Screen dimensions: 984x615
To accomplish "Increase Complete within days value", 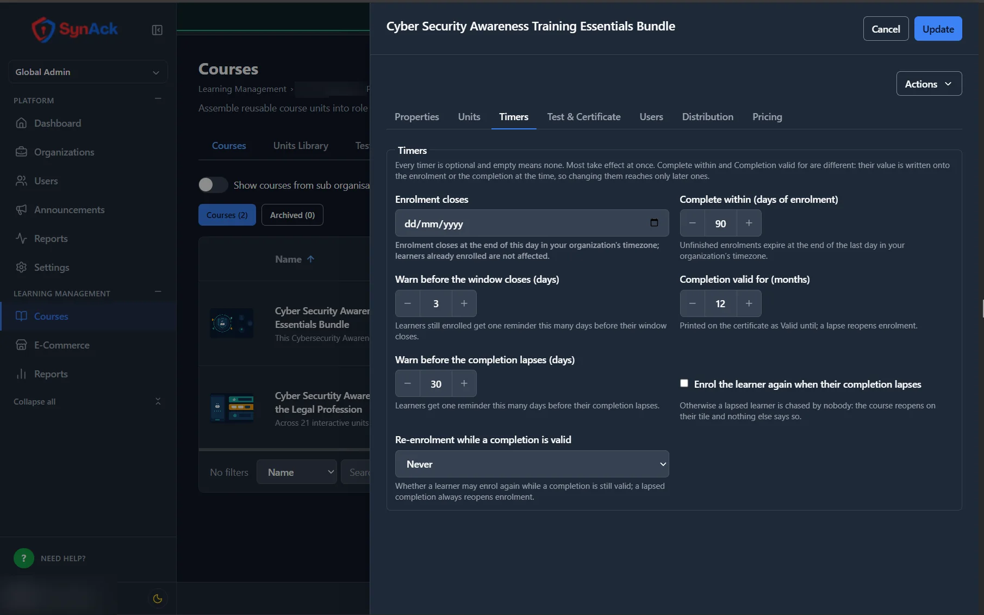I will click(749, 223).
